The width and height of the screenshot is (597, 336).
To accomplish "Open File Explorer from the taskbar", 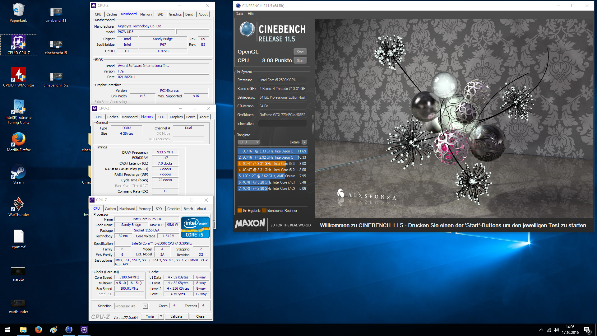I will tap(23, 330).
